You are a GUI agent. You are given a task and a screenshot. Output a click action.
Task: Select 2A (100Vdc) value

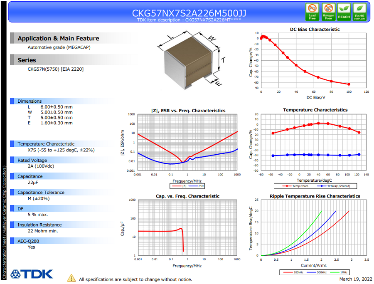coord(41,166)
